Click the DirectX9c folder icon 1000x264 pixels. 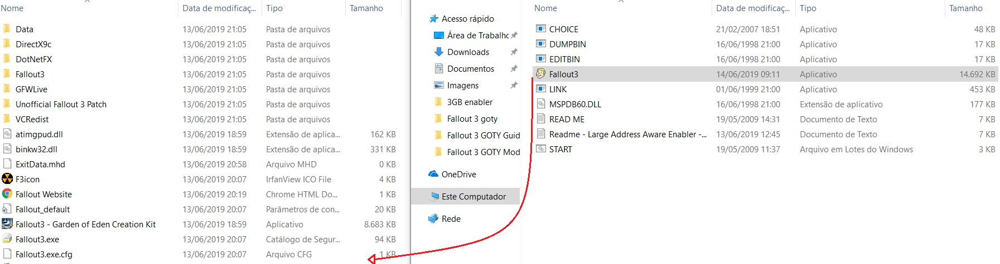pos(7,44)
